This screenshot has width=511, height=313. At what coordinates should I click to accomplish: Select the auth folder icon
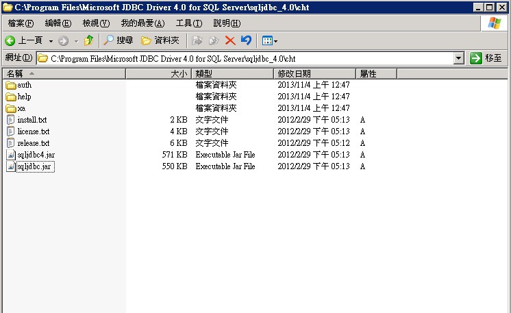click(11, 86)
